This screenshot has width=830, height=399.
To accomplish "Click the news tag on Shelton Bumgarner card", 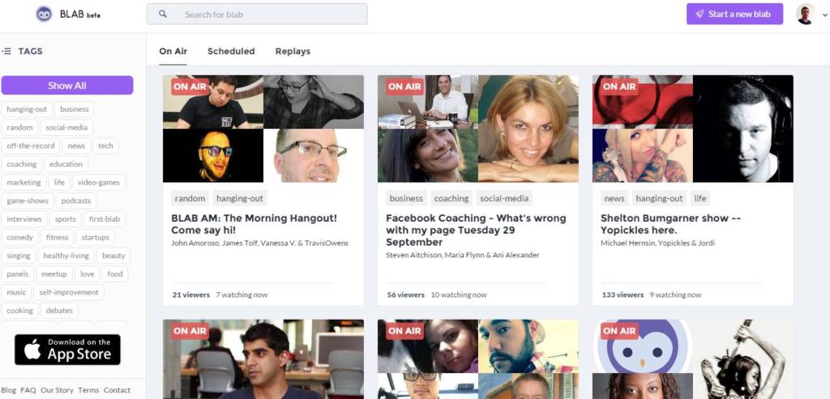I will click(614, 199).
